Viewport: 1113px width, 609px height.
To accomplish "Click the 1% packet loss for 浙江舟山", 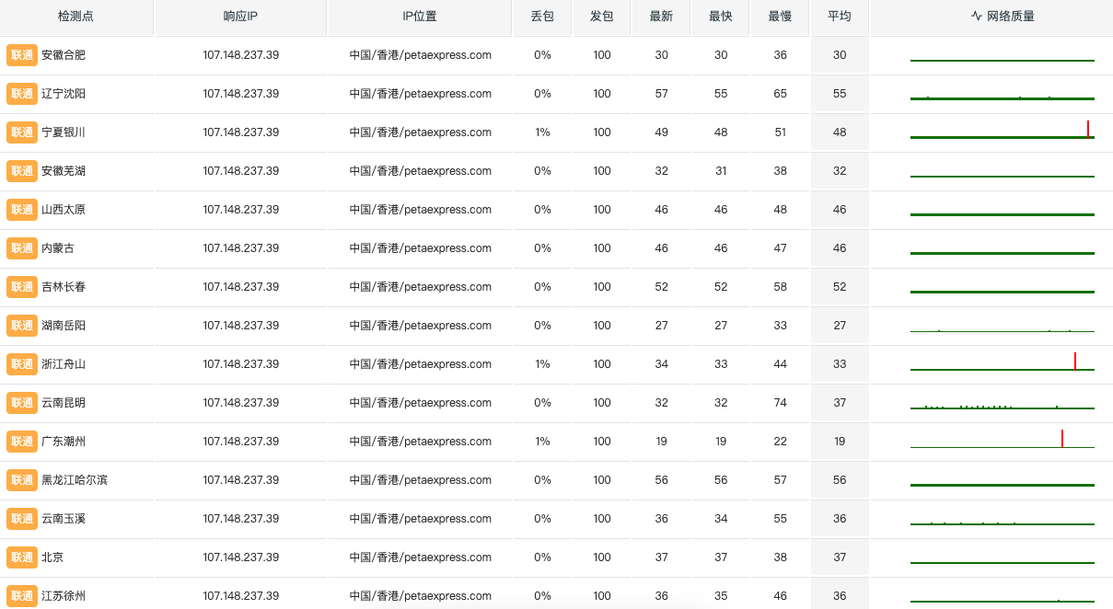I will [542, 364].
